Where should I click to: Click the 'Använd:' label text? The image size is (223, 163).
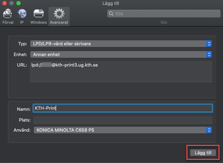22,130
